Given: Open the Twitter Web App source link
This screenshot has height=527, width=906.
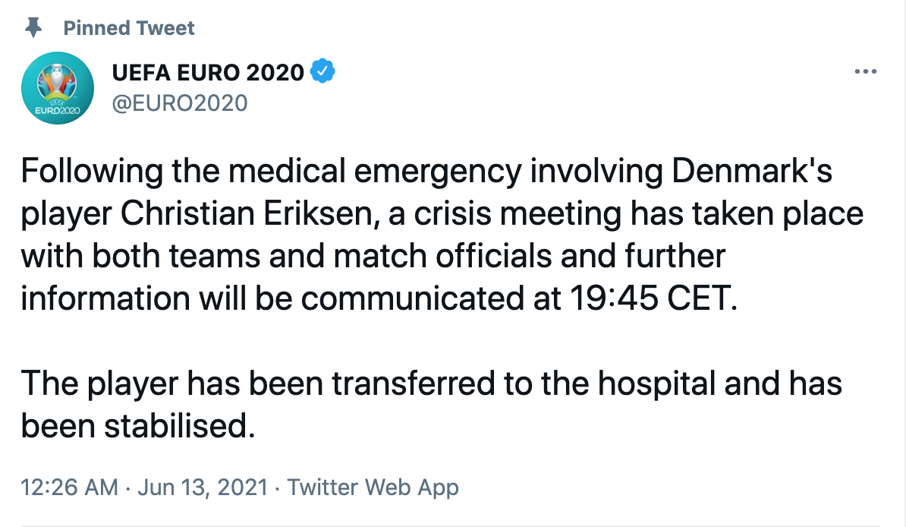Looking at the screenshot, I should point(373,487).
